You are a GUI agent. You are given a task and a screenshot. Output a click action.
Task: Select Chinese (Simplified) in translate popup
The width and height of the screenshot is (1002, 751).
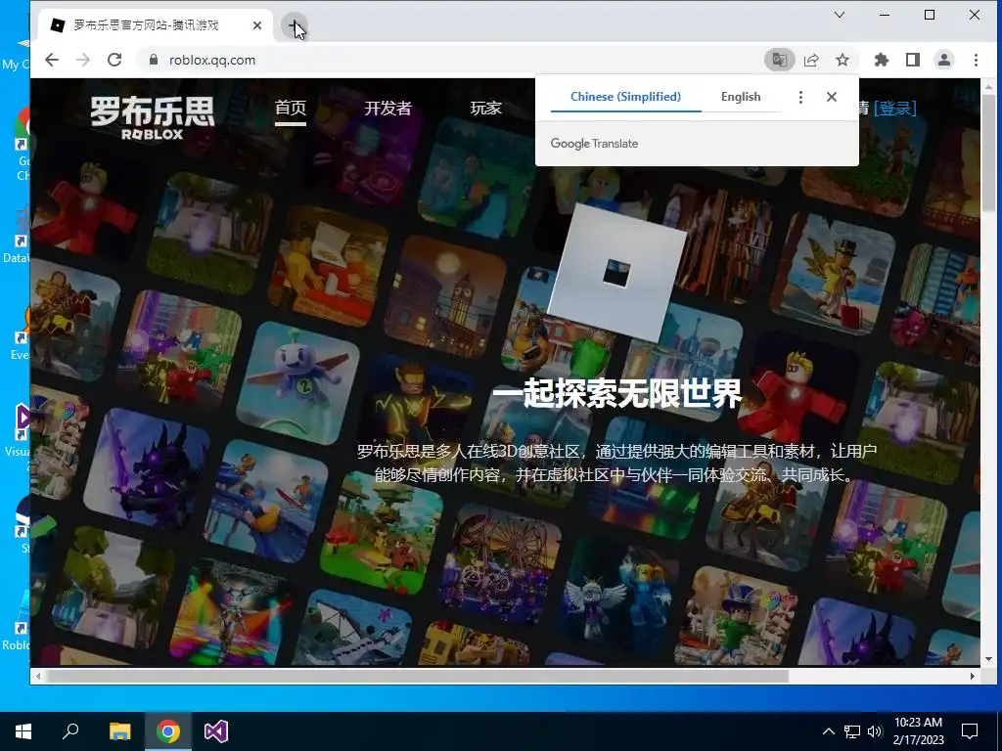(625, 97)
